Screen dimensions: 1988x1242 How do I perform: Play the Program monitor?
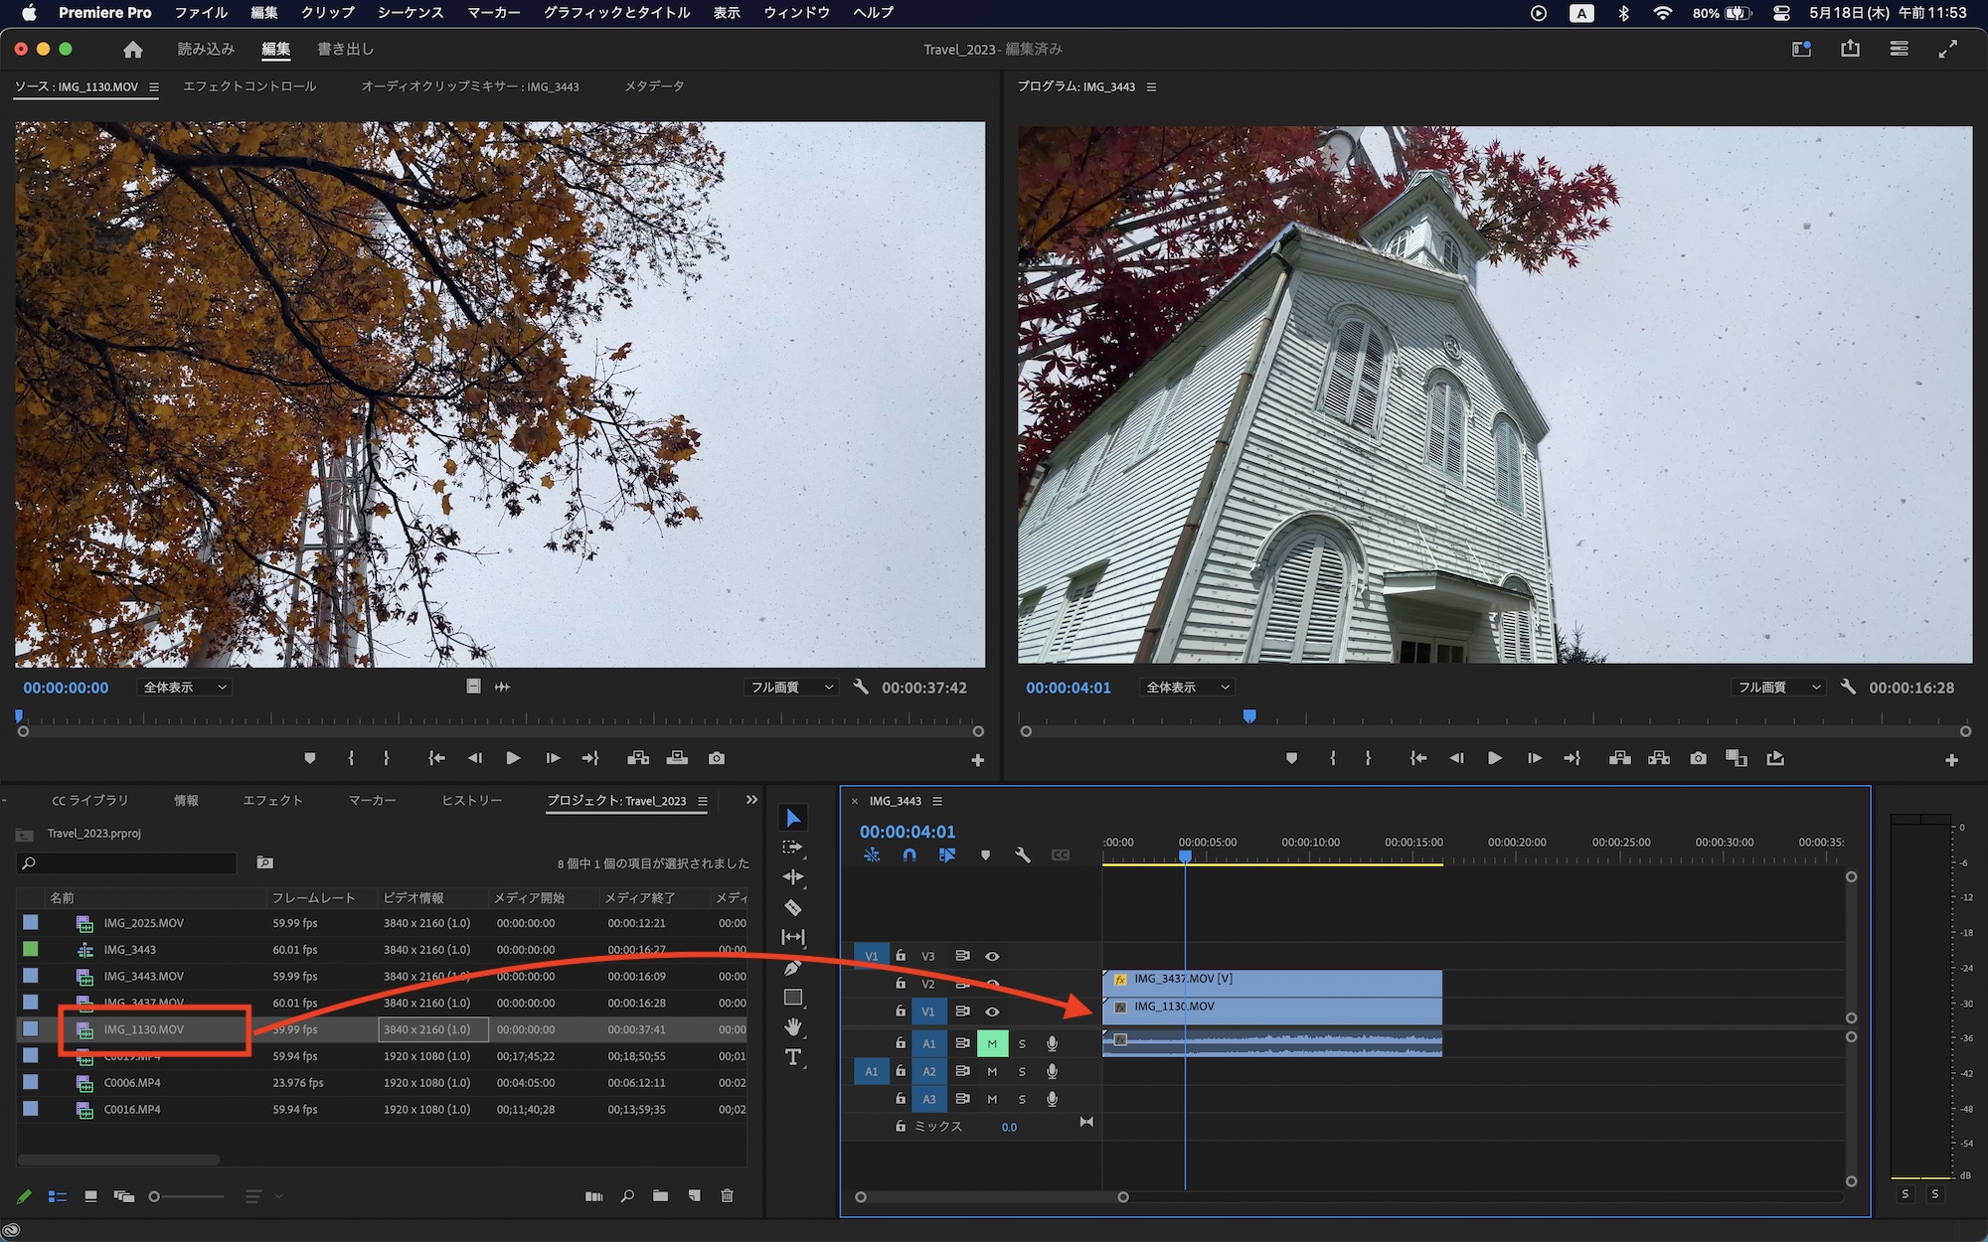click(x=1494, y=758)
